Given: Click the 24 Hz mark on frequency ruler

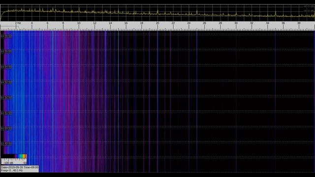Looking at the screenshot, I should [189, 23].
